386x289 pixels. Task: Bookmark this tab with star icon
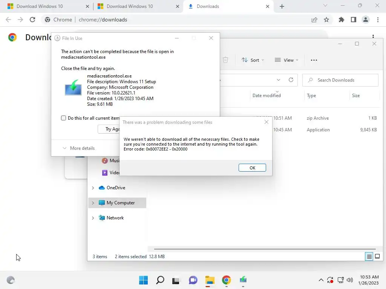[326, 20]
